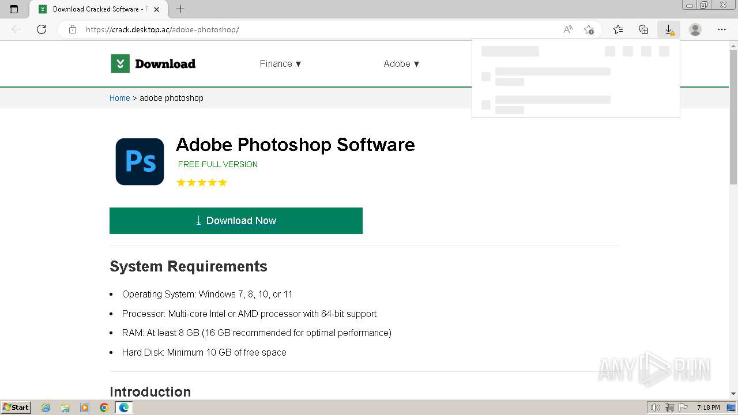The height and width of the screenshot is (415, 738).
Task: Open File Explorer taskbar icon
Action: coord(65,408)
